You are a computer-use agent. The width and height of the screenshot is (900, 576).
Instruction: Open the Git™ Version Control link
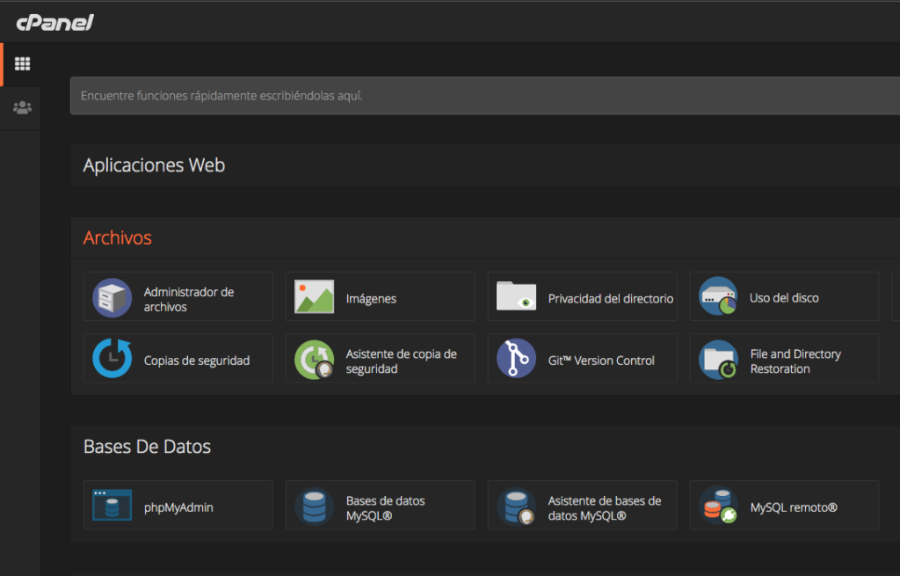(601, 361)
